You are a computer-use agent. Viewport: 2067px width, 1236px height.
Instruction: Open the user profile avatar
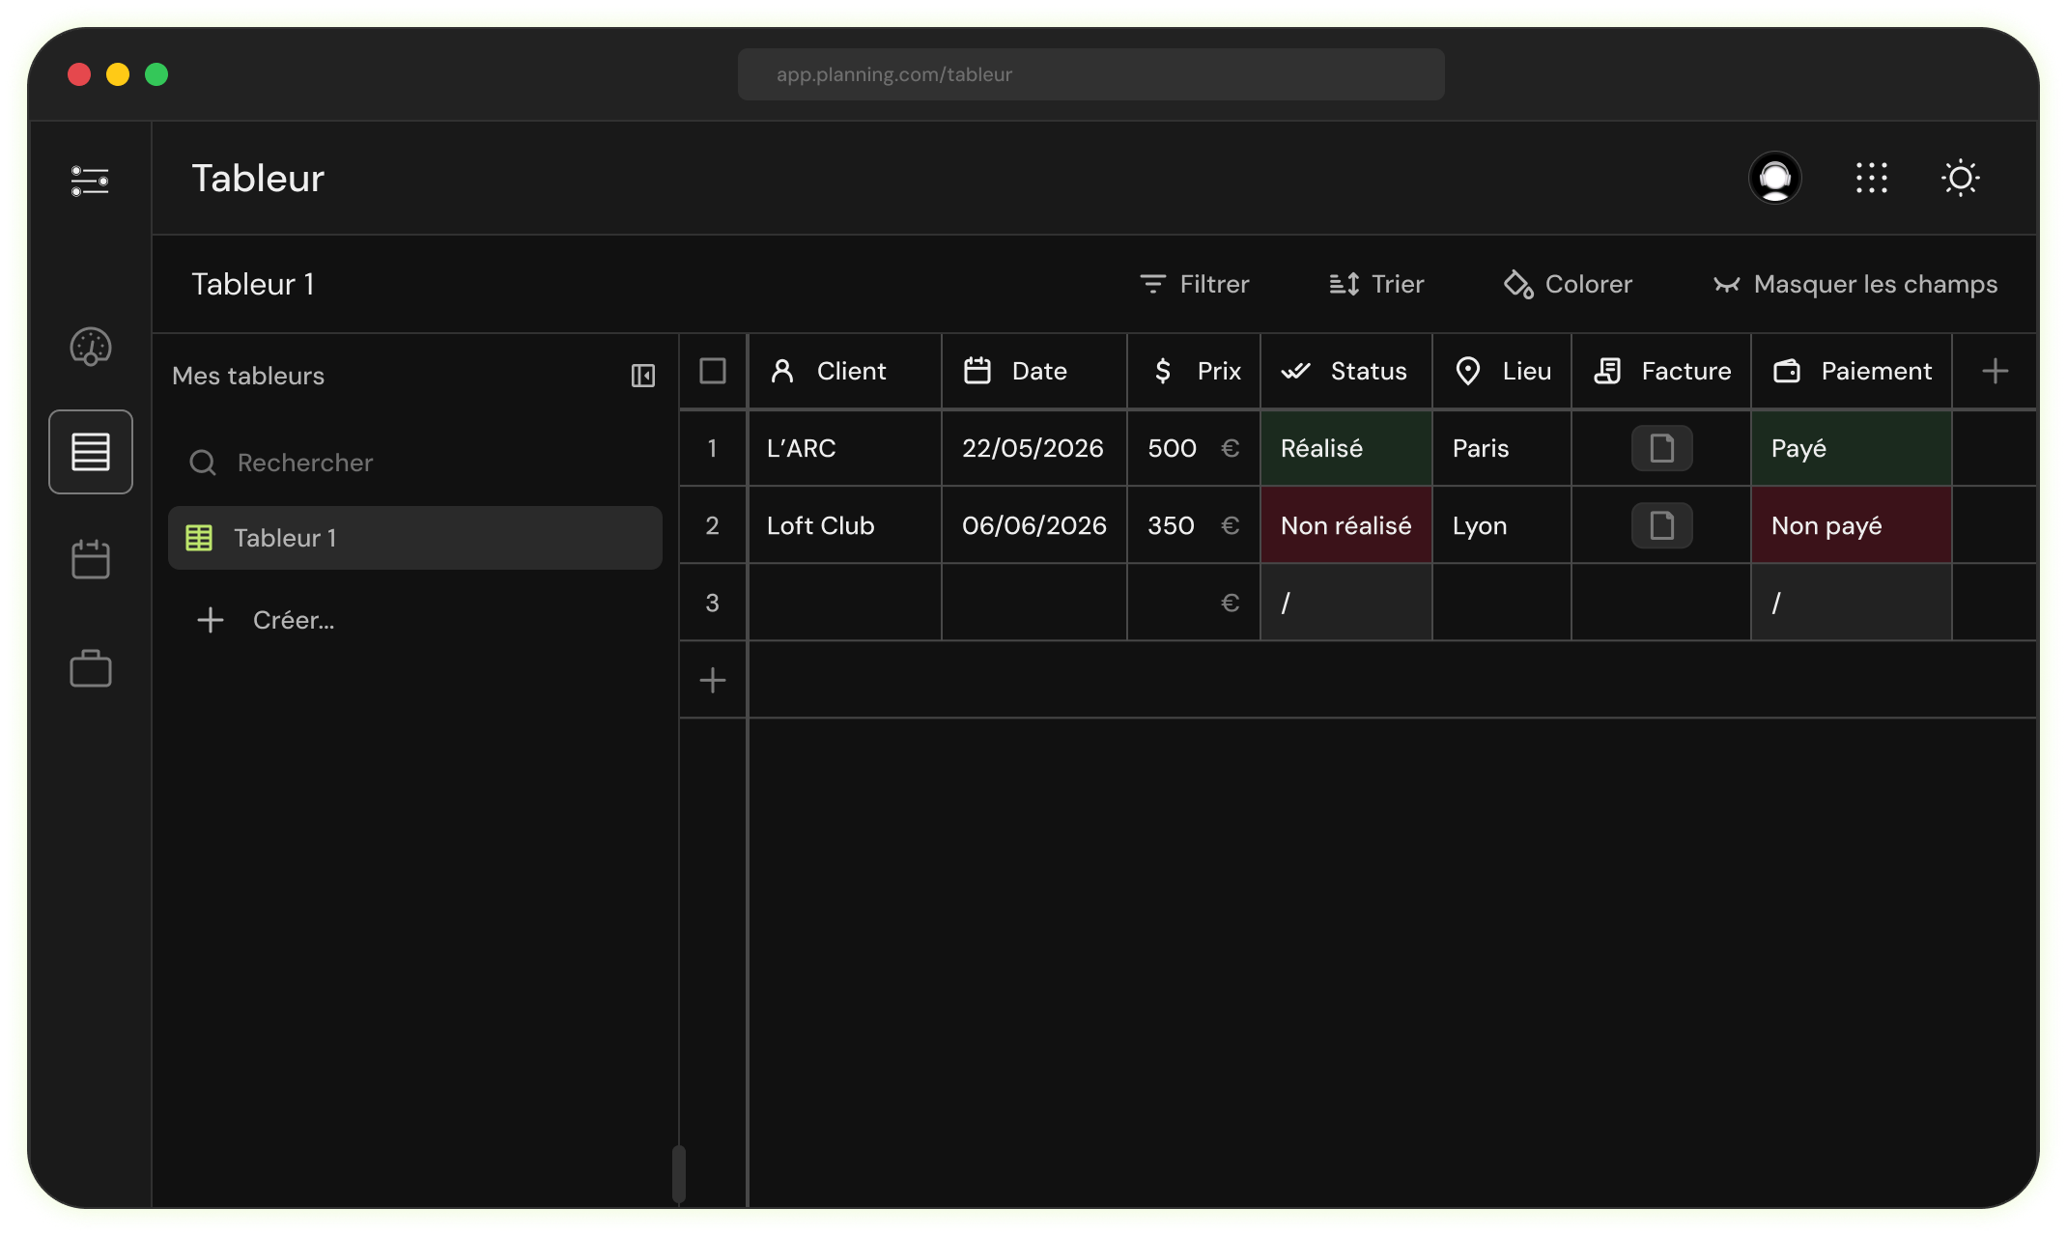(1775, 179)
